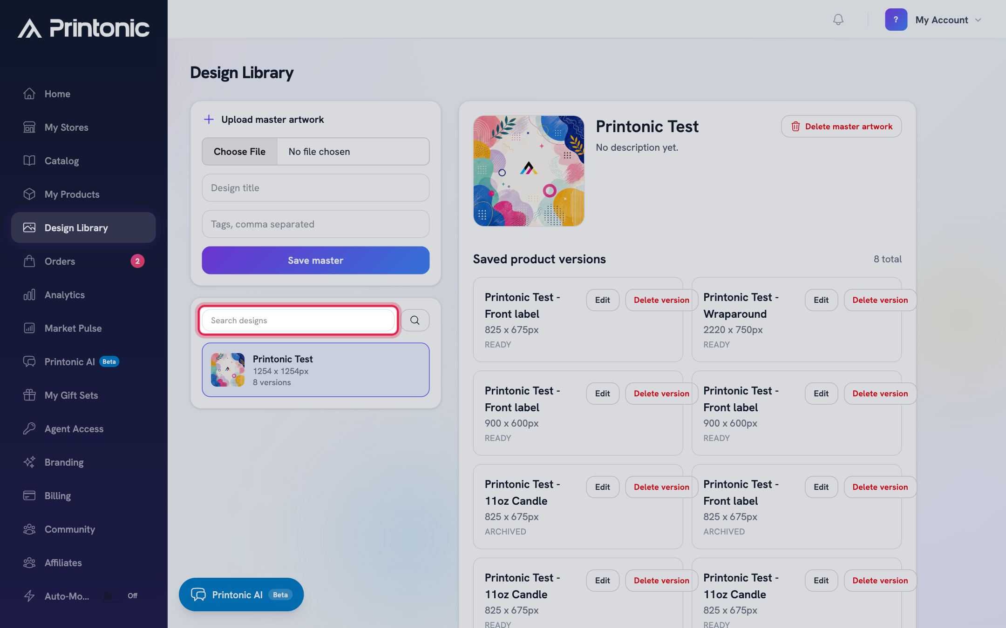1006x628 pixels.
Task: Click the Affiliates icon
Action: (x=29, y=562)
